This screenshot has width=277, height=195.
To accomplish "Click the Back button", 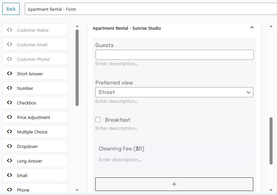I will pyautogui.click(x=11, y=8).
